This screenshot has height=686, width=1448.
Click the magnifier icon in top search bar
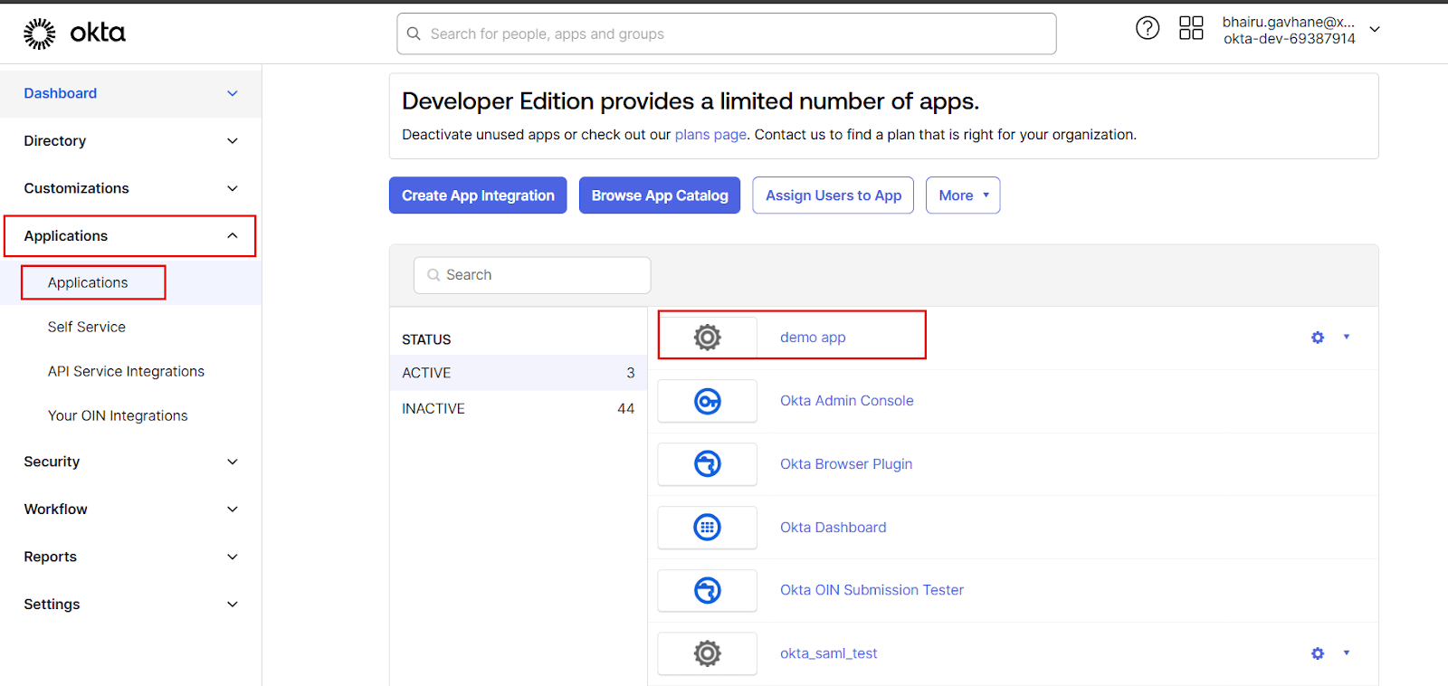pos(414,33)
